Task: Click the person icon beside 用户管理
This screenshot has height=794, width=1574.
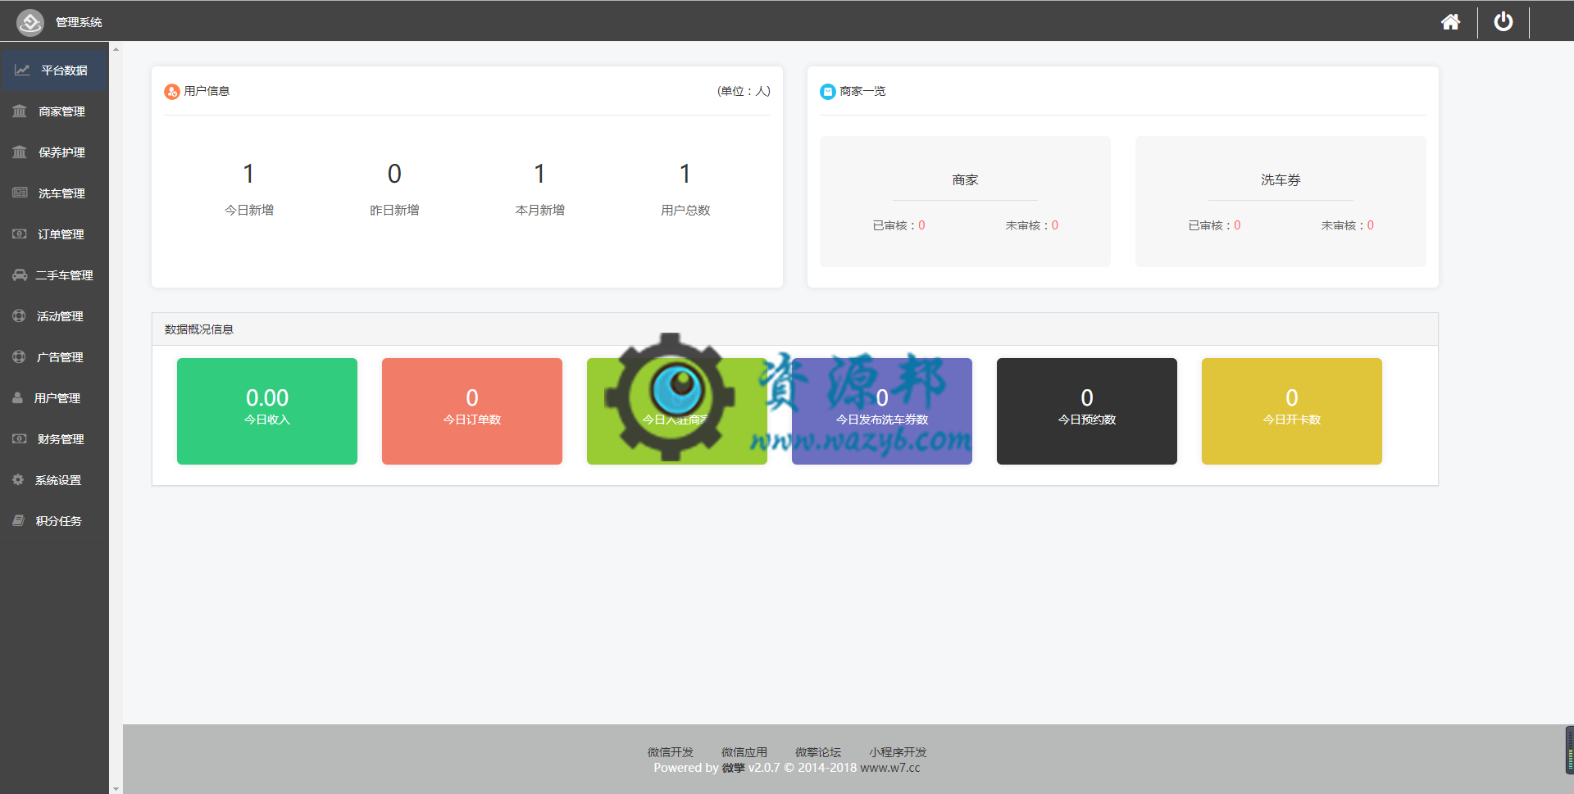Action: [17, 397]
